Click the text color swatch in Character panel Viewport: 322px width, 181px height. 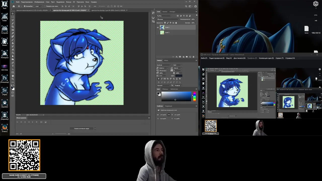(x=179, y=76)
